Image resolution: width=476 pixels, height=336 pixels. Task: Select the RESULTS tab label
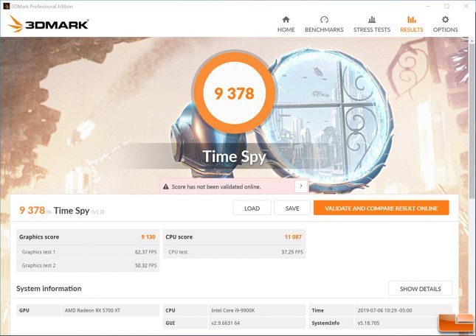[412, 29]
